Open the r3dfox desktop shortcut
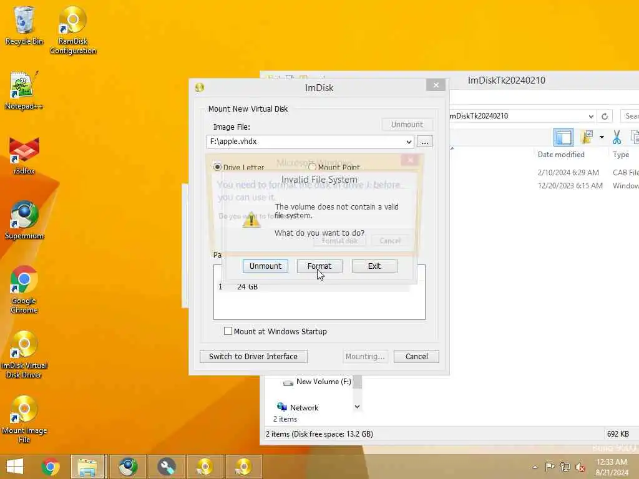The height and width of the screenshot is (479, 639). click(x=24, y=156)
